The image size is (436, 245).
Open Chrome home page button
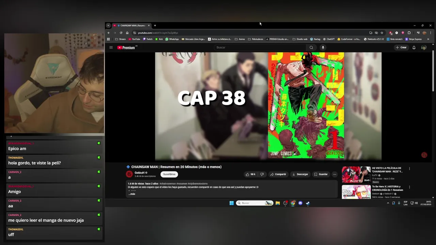127,33
